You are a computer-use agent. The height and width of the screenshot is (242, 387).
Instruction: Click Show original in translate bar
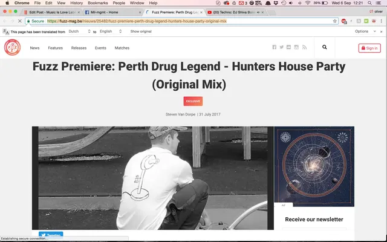tap(141, 31)
